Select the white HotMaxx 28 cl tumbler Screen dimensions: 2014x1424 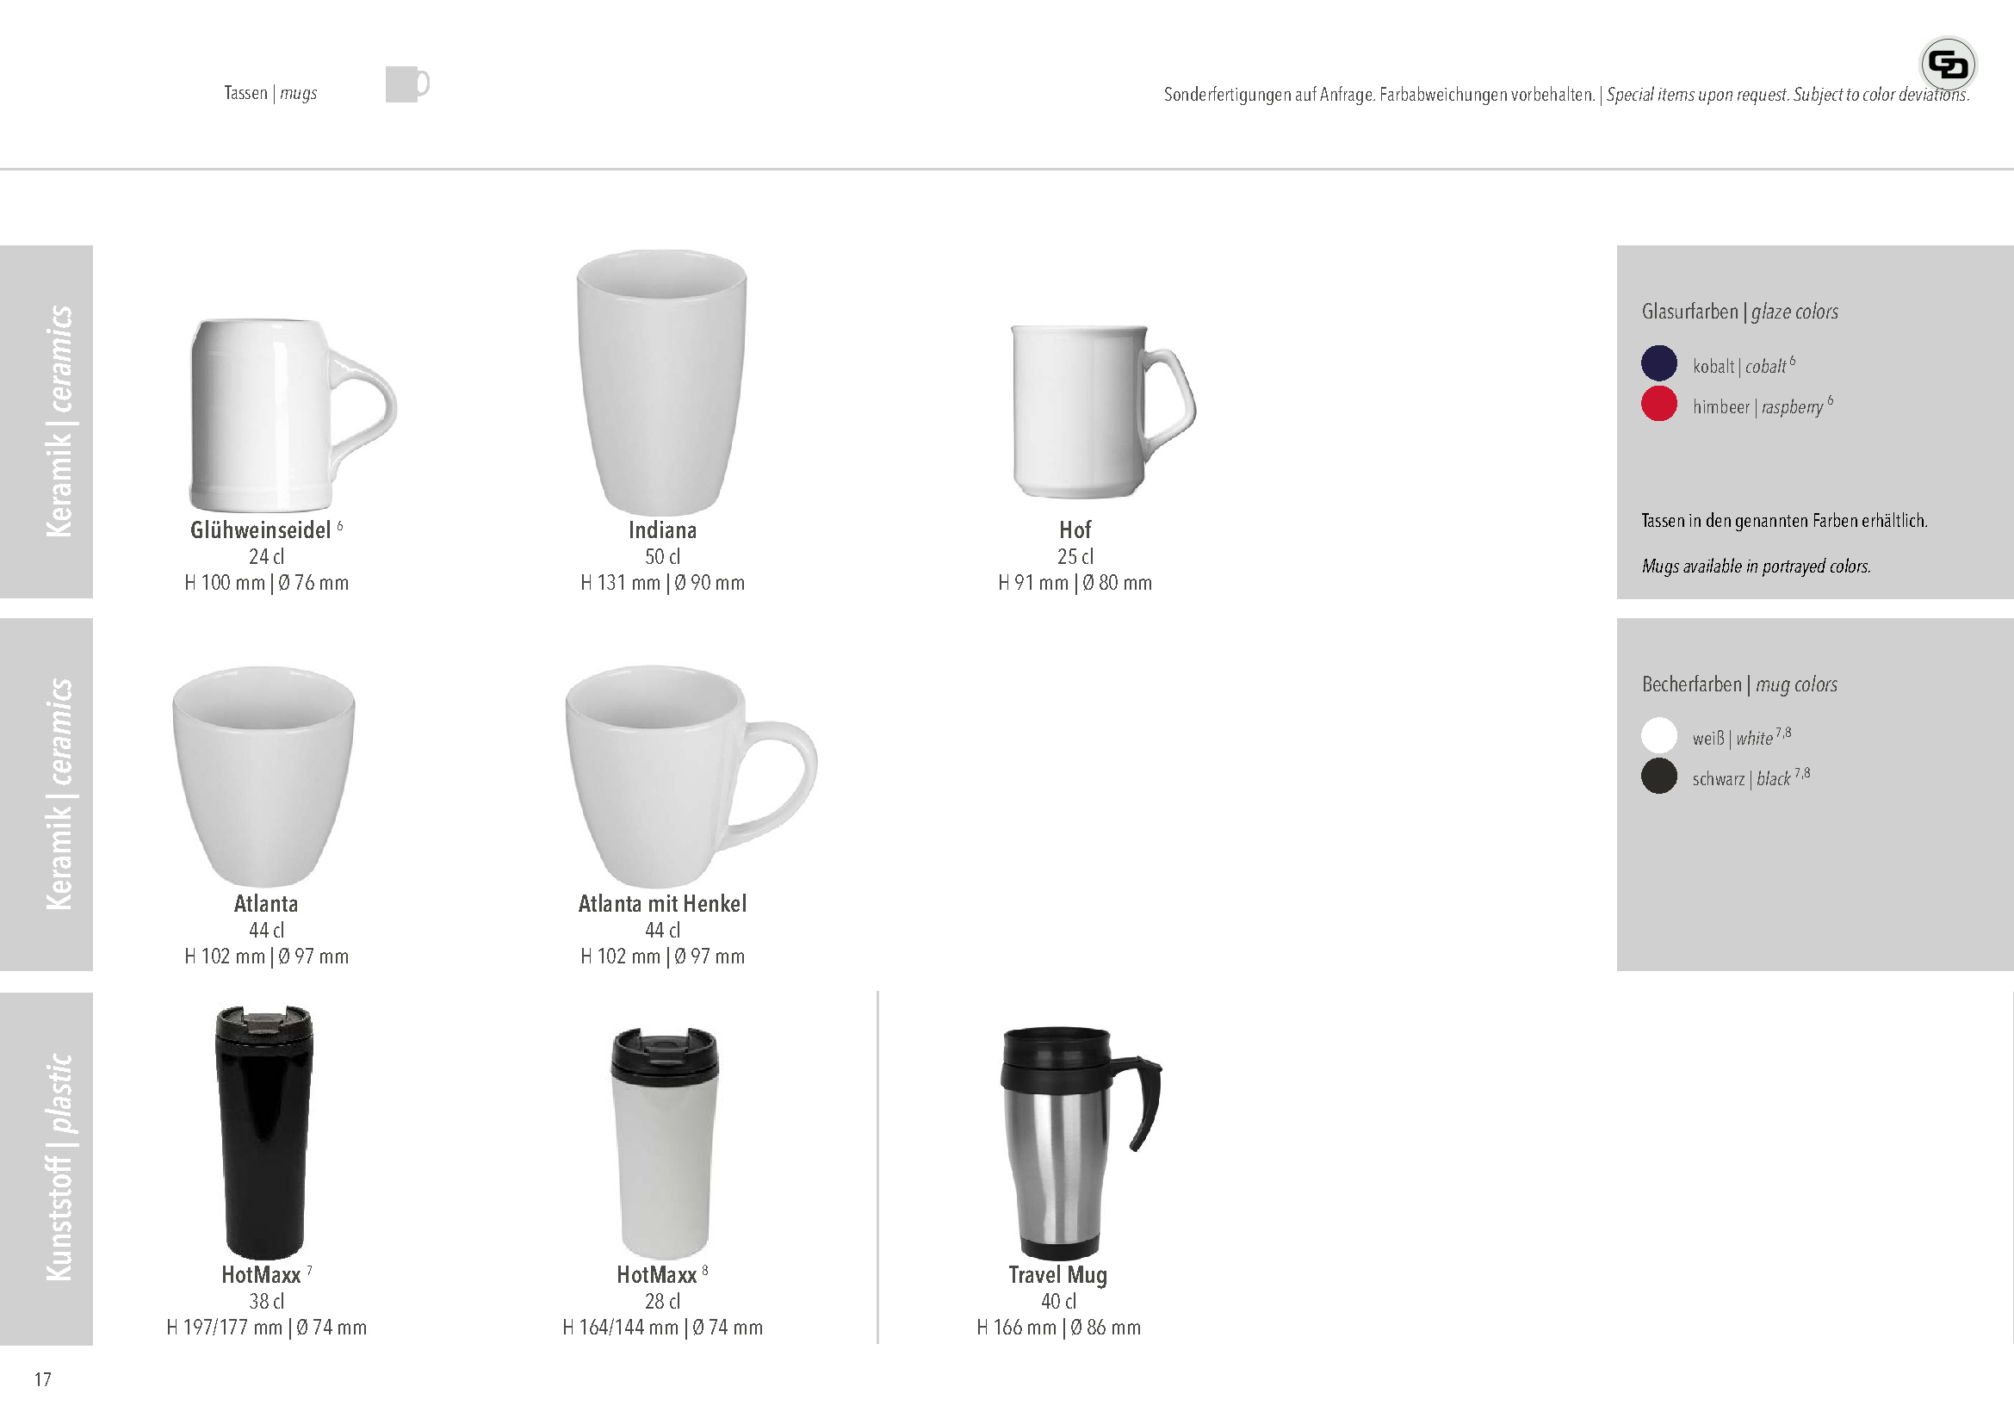664,1143
